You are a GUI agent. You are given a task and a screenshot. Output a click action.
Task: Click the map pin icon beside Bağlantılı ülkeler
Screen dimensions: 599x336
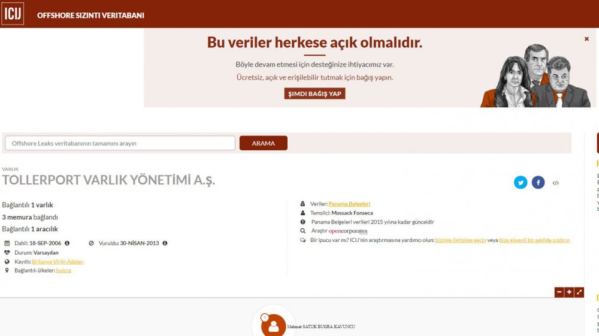[x=7, y=270]
